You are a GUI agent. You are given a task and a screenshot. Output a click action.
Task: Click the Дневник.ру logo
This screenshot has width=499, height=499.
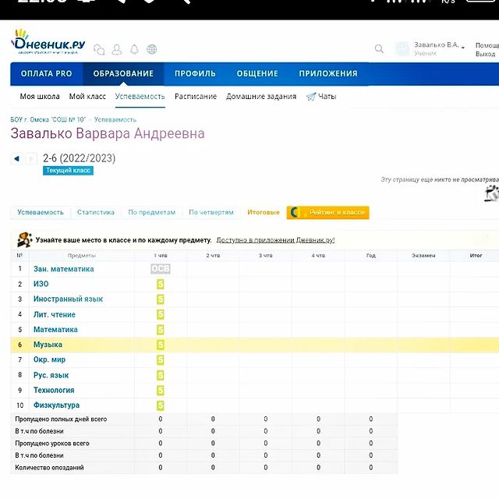48,42
